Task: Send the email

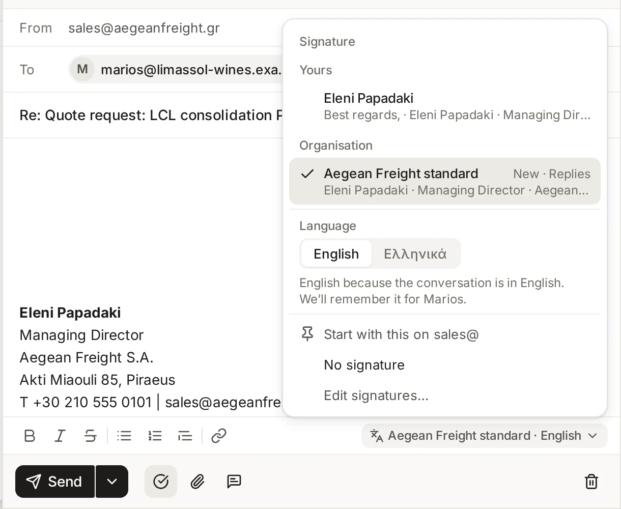Action: point(55,482)
